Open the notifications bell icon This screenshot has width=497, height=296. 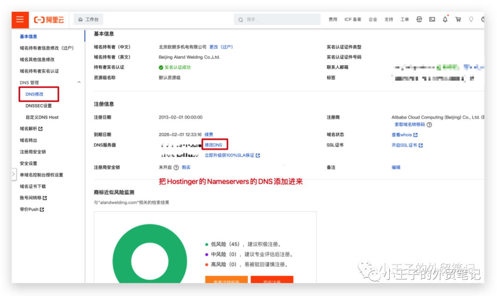click(x=445, y=19)
